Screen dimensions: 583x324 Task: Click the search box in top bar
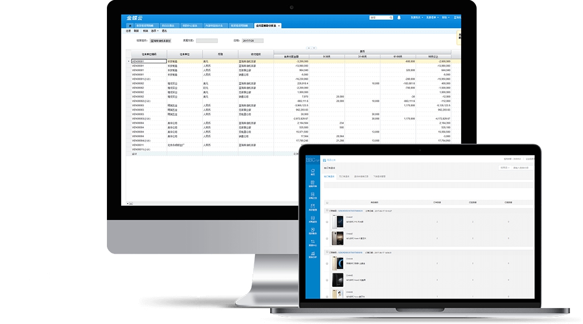(380, 18)
